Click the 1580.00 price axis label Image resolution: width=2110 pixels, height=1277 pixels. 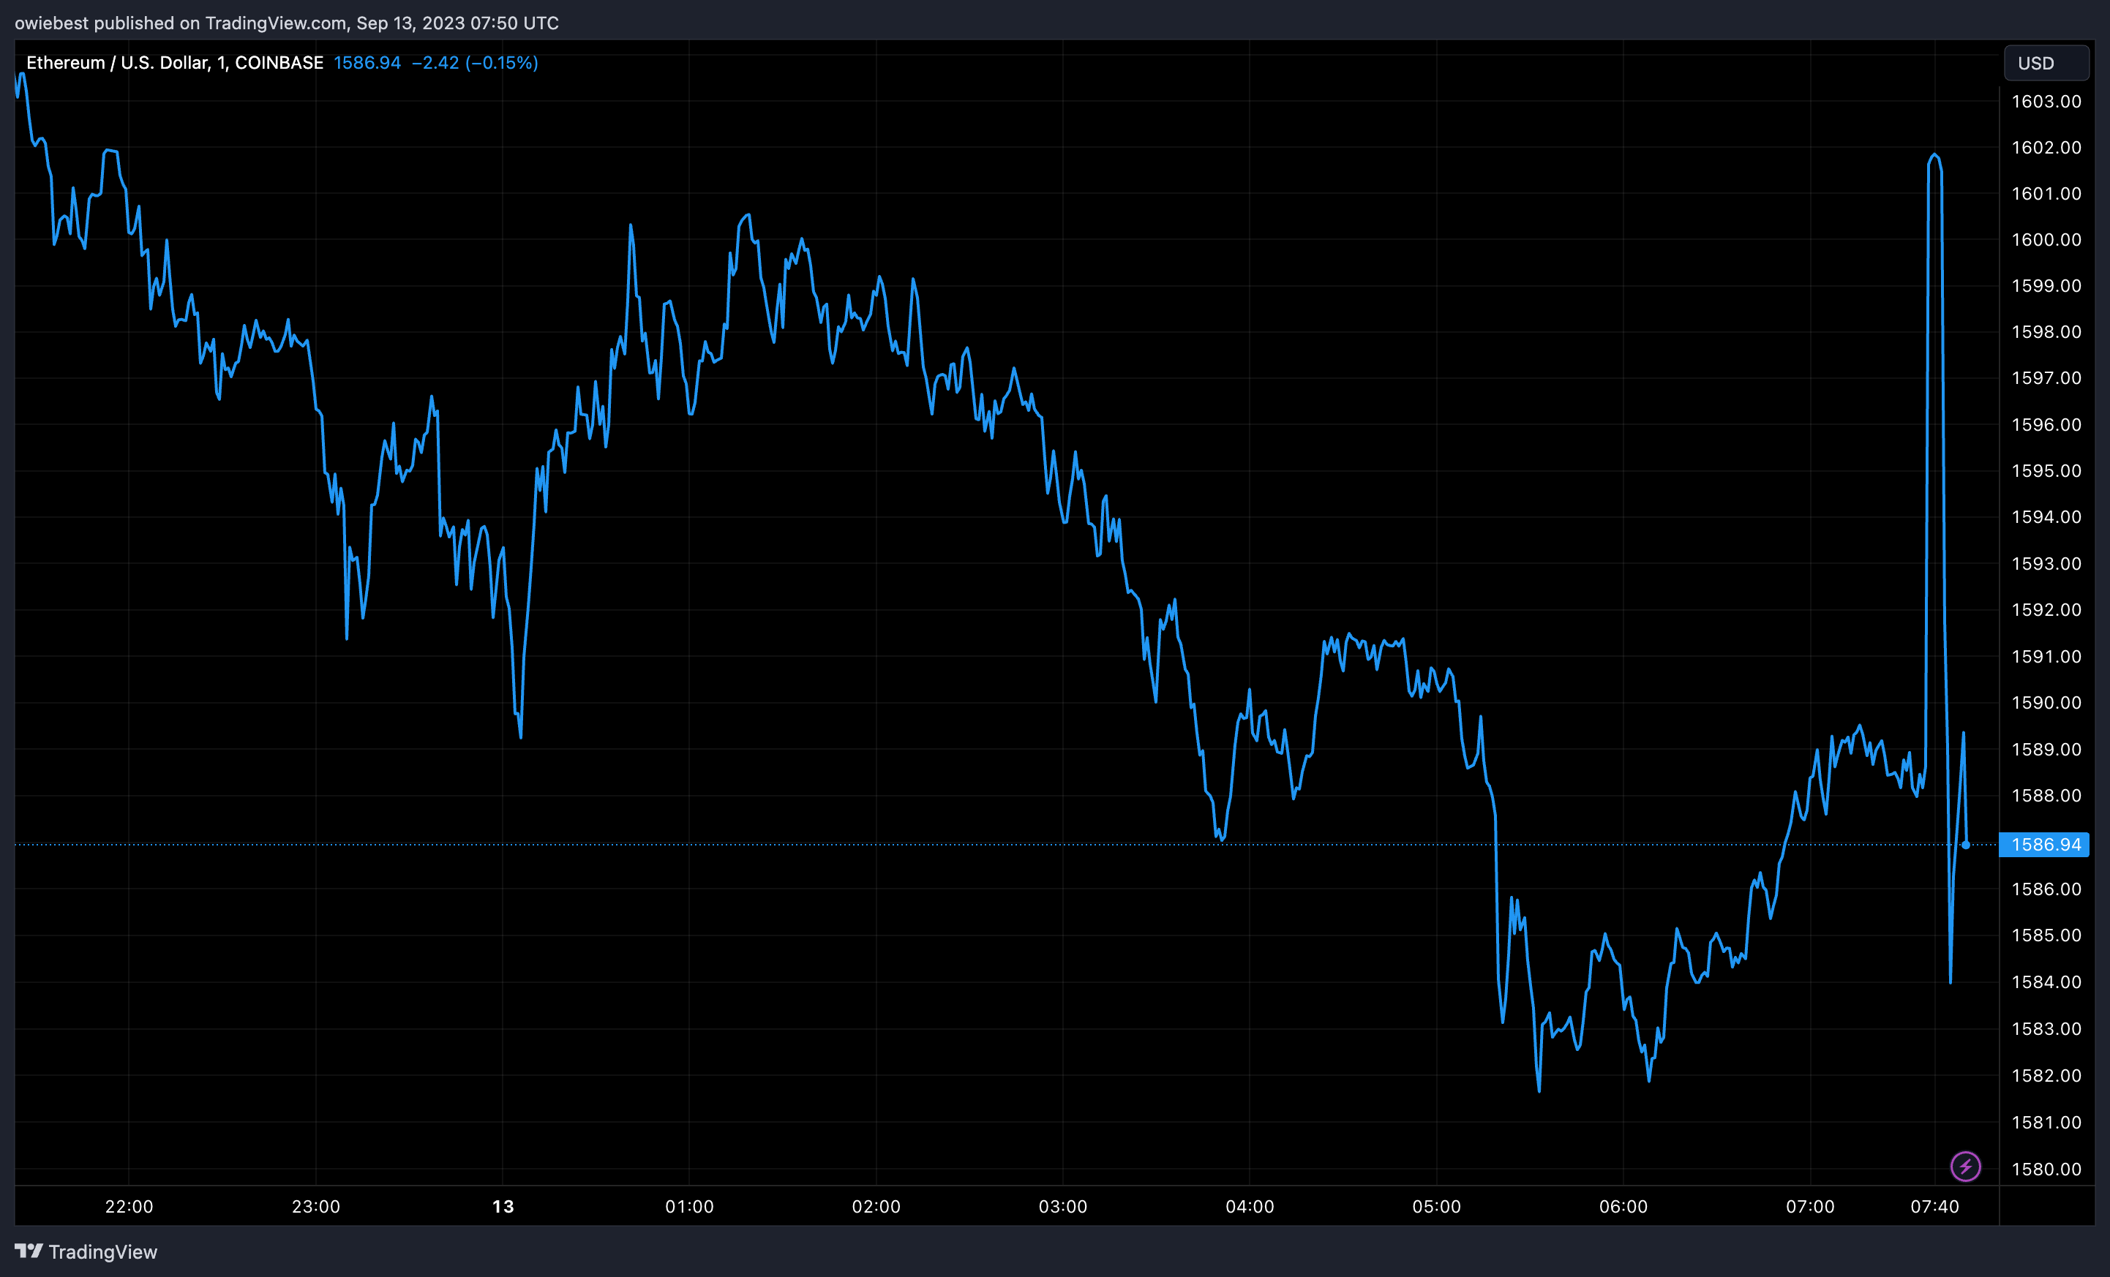tap(2046, 1169)
